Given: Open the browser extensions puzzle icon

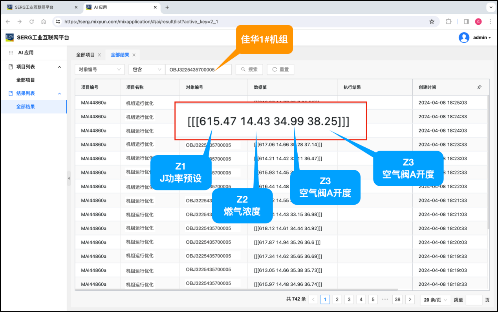Looking at the screenshot, I should [x=449, y=22].
